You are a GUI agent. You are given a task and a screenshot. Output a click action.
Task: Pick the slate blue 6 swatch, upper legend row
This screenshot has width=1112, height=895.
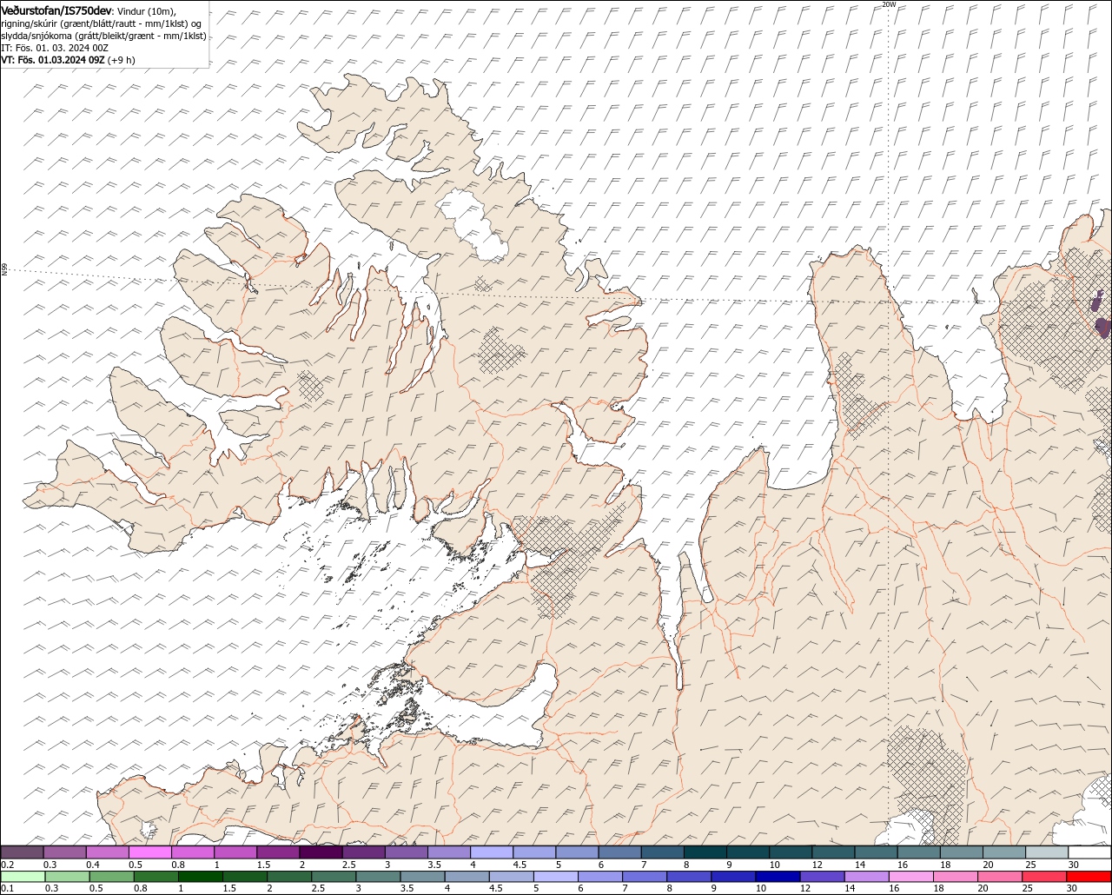(x=619, y=852)
